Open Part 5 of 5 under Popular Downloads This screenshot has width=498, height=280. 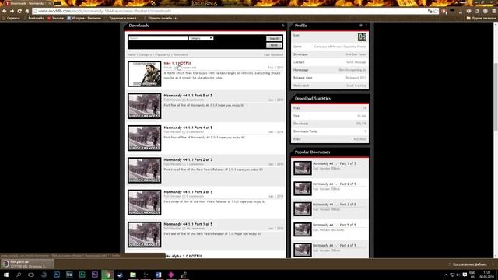click(x=335, y=225)
